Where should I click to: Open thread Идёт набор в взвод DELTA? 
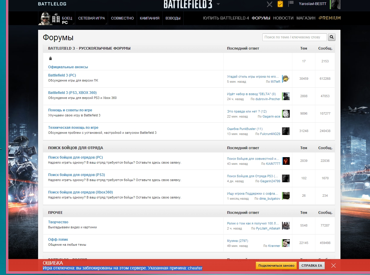(x=252, y=94)
